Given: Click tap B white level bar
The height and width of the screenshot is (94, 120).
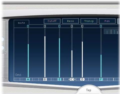Looking at the screenshot, I should point(45,57).
